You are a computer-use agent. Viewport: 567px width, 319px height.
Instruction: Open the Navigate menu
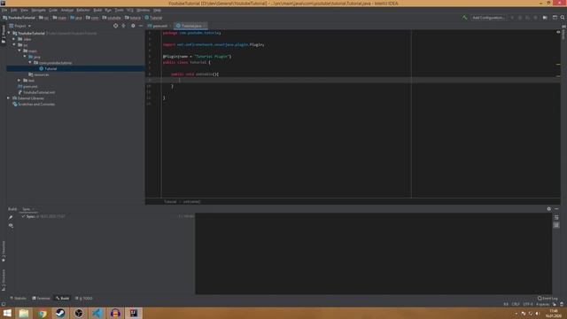click(x=38, y=10)
